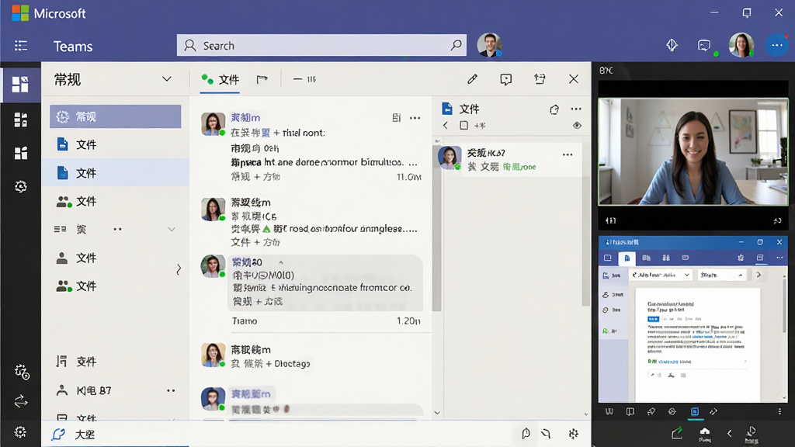This screenshot has width=795, height=447.
Task: Click the magnifier icon in the Search box
Action: 456,45
